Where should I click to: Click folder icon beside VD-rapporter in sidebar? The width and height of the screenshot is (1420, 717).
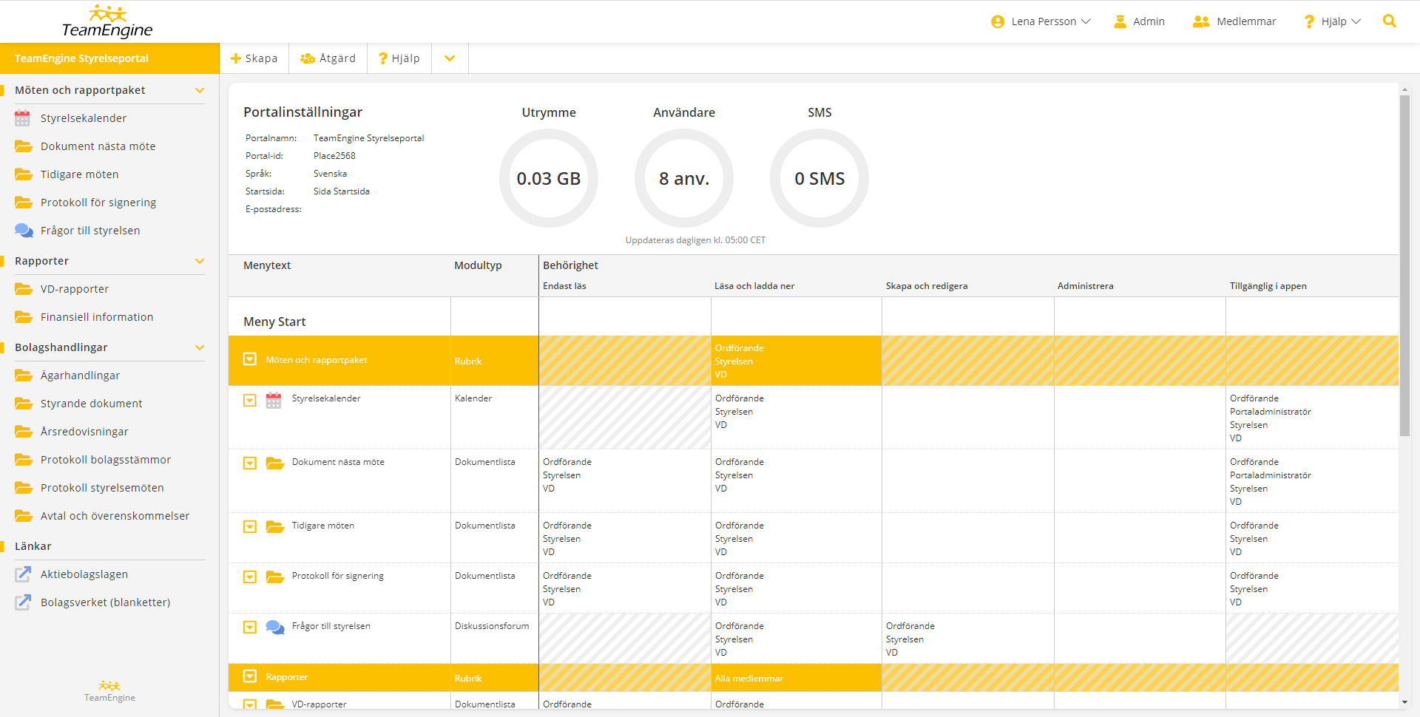[x=24, y=289]
